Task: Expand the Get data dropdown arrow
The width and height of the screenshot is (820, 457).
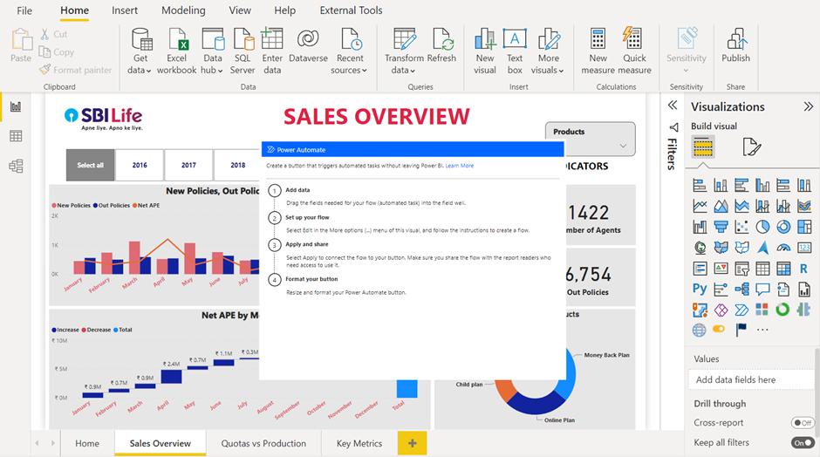Action: 148,71
